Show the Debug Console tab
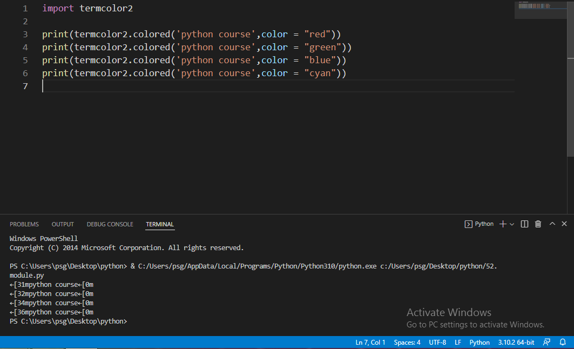 110,224
